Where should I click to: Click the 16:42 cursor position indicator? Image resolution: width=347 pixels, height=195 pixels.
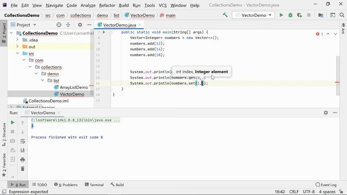pos(280,192)
